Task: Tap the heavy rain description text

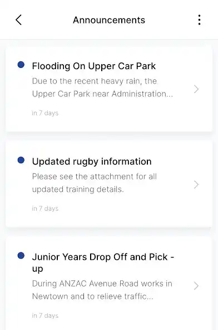Action: point(102,88)
